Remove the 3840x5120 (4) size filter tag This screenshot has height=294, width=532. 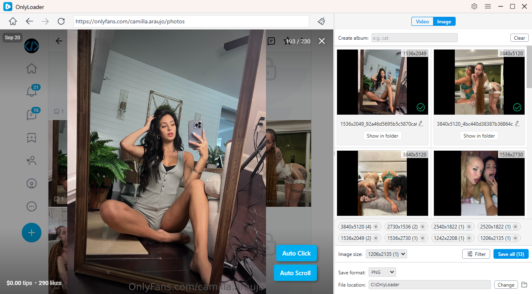click(376, 226)
